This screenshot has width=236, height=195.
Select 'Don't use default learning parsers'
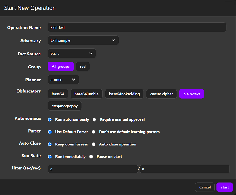click(93, 132)
